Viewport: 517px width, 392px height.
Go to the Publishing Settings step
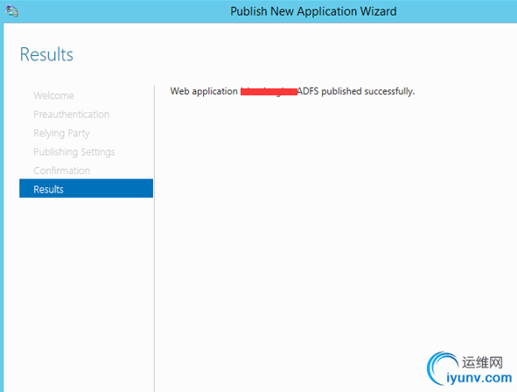click(74, 152)
